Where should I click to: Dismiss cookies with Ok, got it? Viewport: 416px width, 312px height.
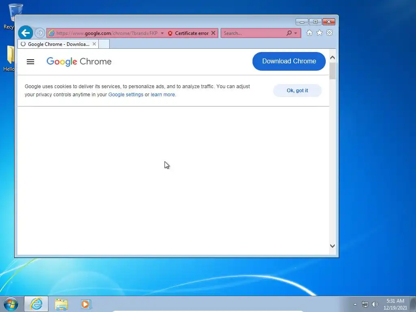297,91
